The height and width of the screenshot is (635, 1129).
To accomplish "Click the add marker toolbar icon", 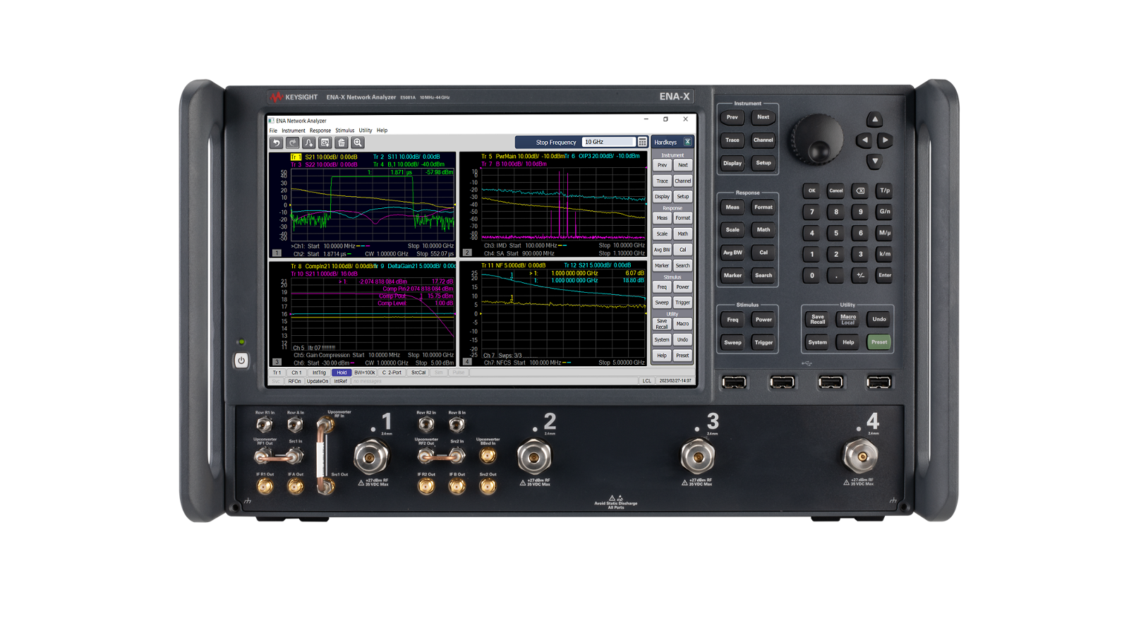I will 308,143.
